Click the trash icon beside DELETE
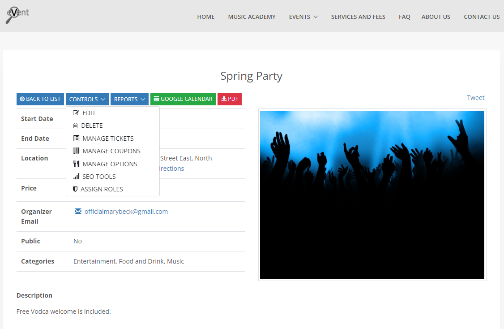Screen dimensions: 504x329 coord(75,126)
